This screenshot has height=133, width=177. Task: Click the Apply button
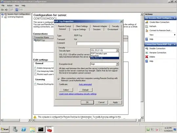(x=115, y=102)
